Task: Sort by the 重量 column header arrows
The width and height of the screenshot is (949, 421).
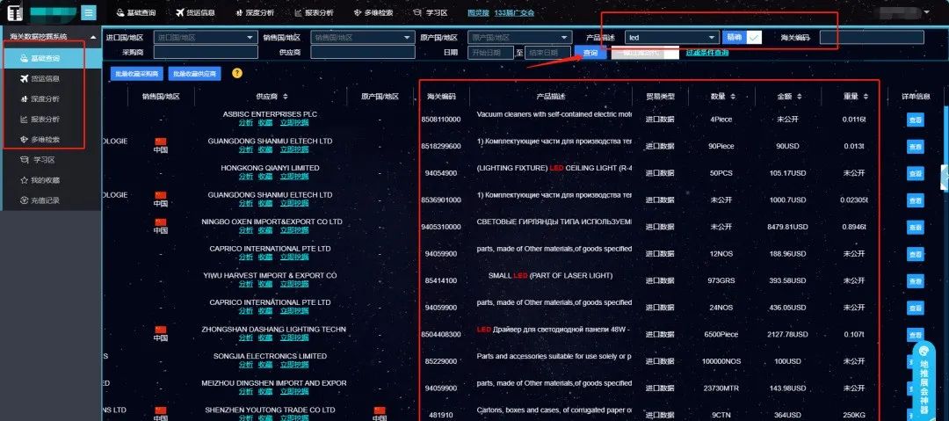Action: (866, 97)
